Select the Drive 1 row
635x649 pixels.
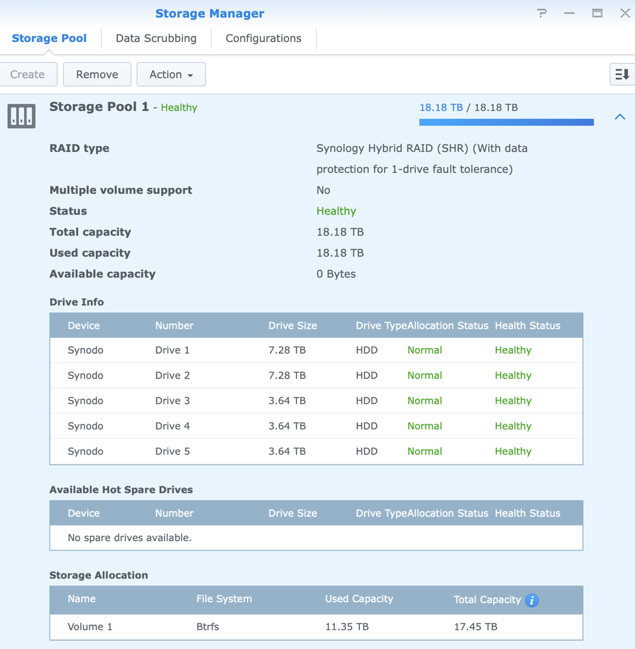pyautogui.click(x=316, y=351)
